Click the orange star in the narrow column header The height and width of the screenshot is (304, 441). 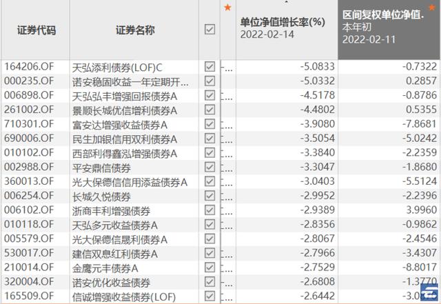pos(227,8)
